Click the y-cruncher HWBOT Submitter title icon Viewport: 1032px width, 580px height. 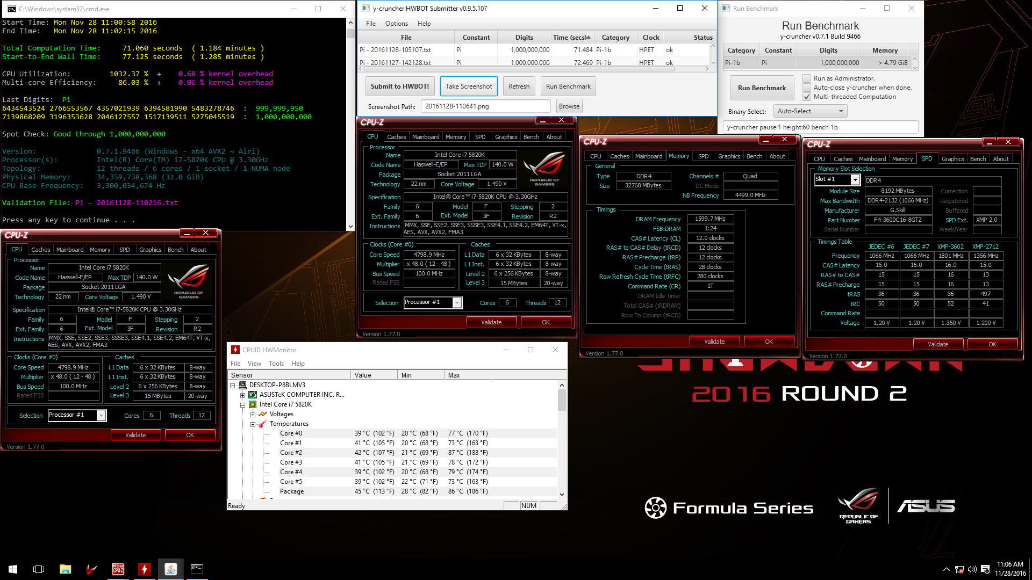click(x=365, y=8)
